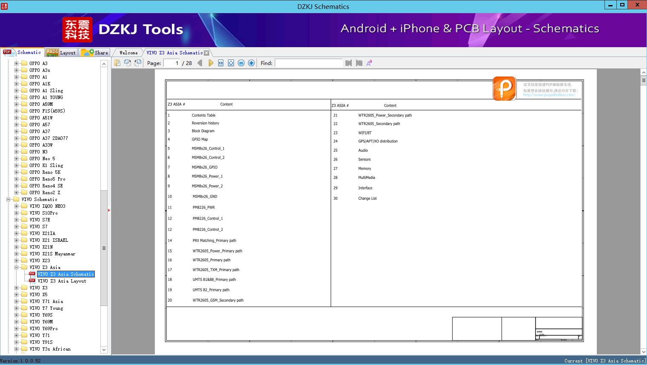Collapse the VIVO Schematic tree node
This screenshot has height=365, width=647.
(x=8, y=199)
